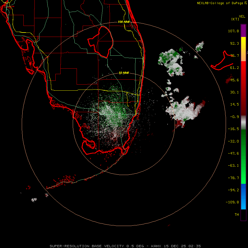Select the -78.7 legend value

(x=233, y=178)
